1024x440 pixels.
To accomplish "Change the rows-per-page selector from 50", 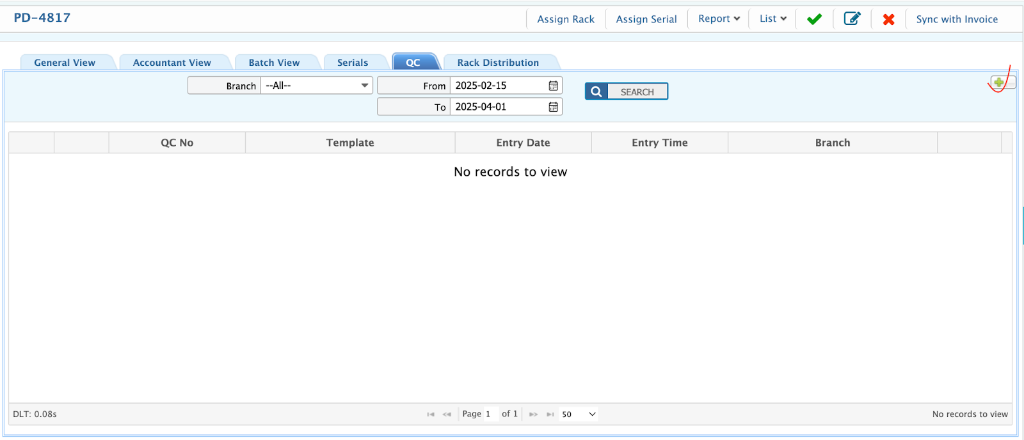I will coord(579,414).
